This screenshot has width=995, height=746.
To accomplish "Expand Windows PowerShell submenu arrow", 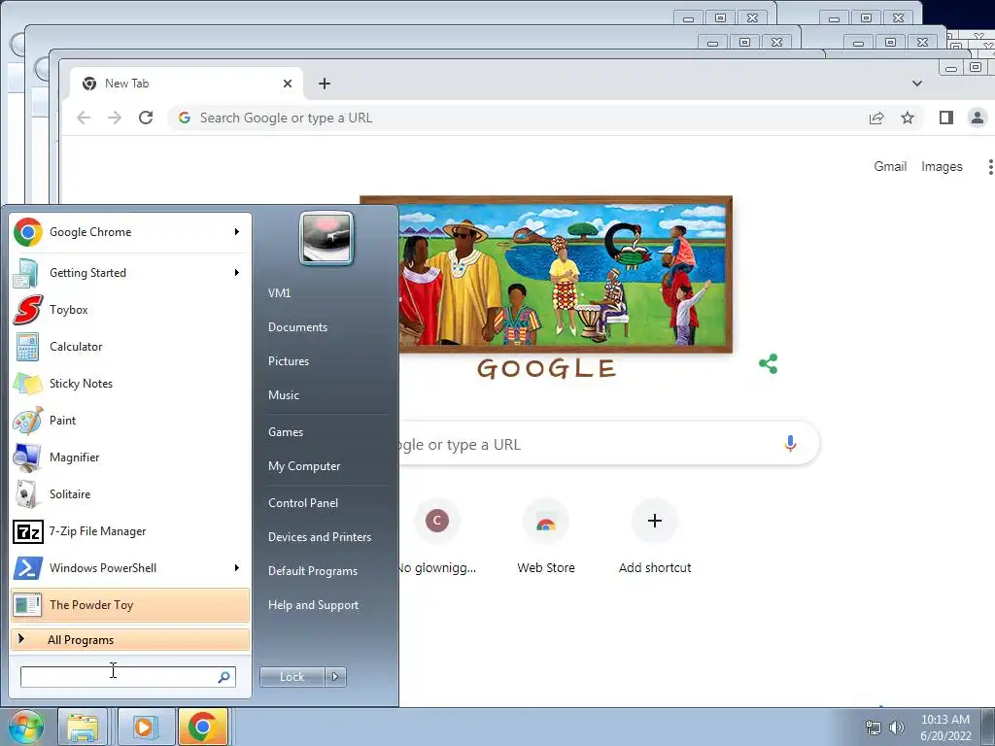I will click(237, 567).
